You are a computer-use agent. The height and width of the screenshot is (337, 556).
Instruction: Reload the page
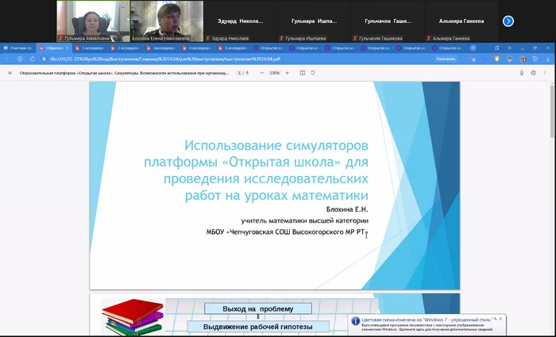pyautogui.click(x=33, y=59)
